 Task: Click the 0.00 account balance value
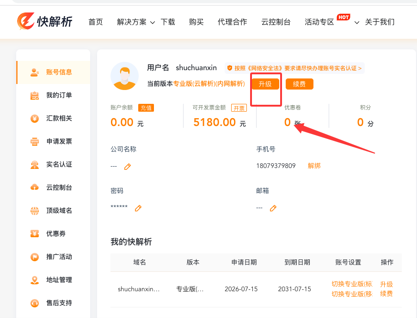pos(122,122)
